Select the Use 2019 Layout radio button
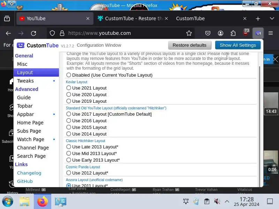 pyautogui.click(x=68, y=101)
